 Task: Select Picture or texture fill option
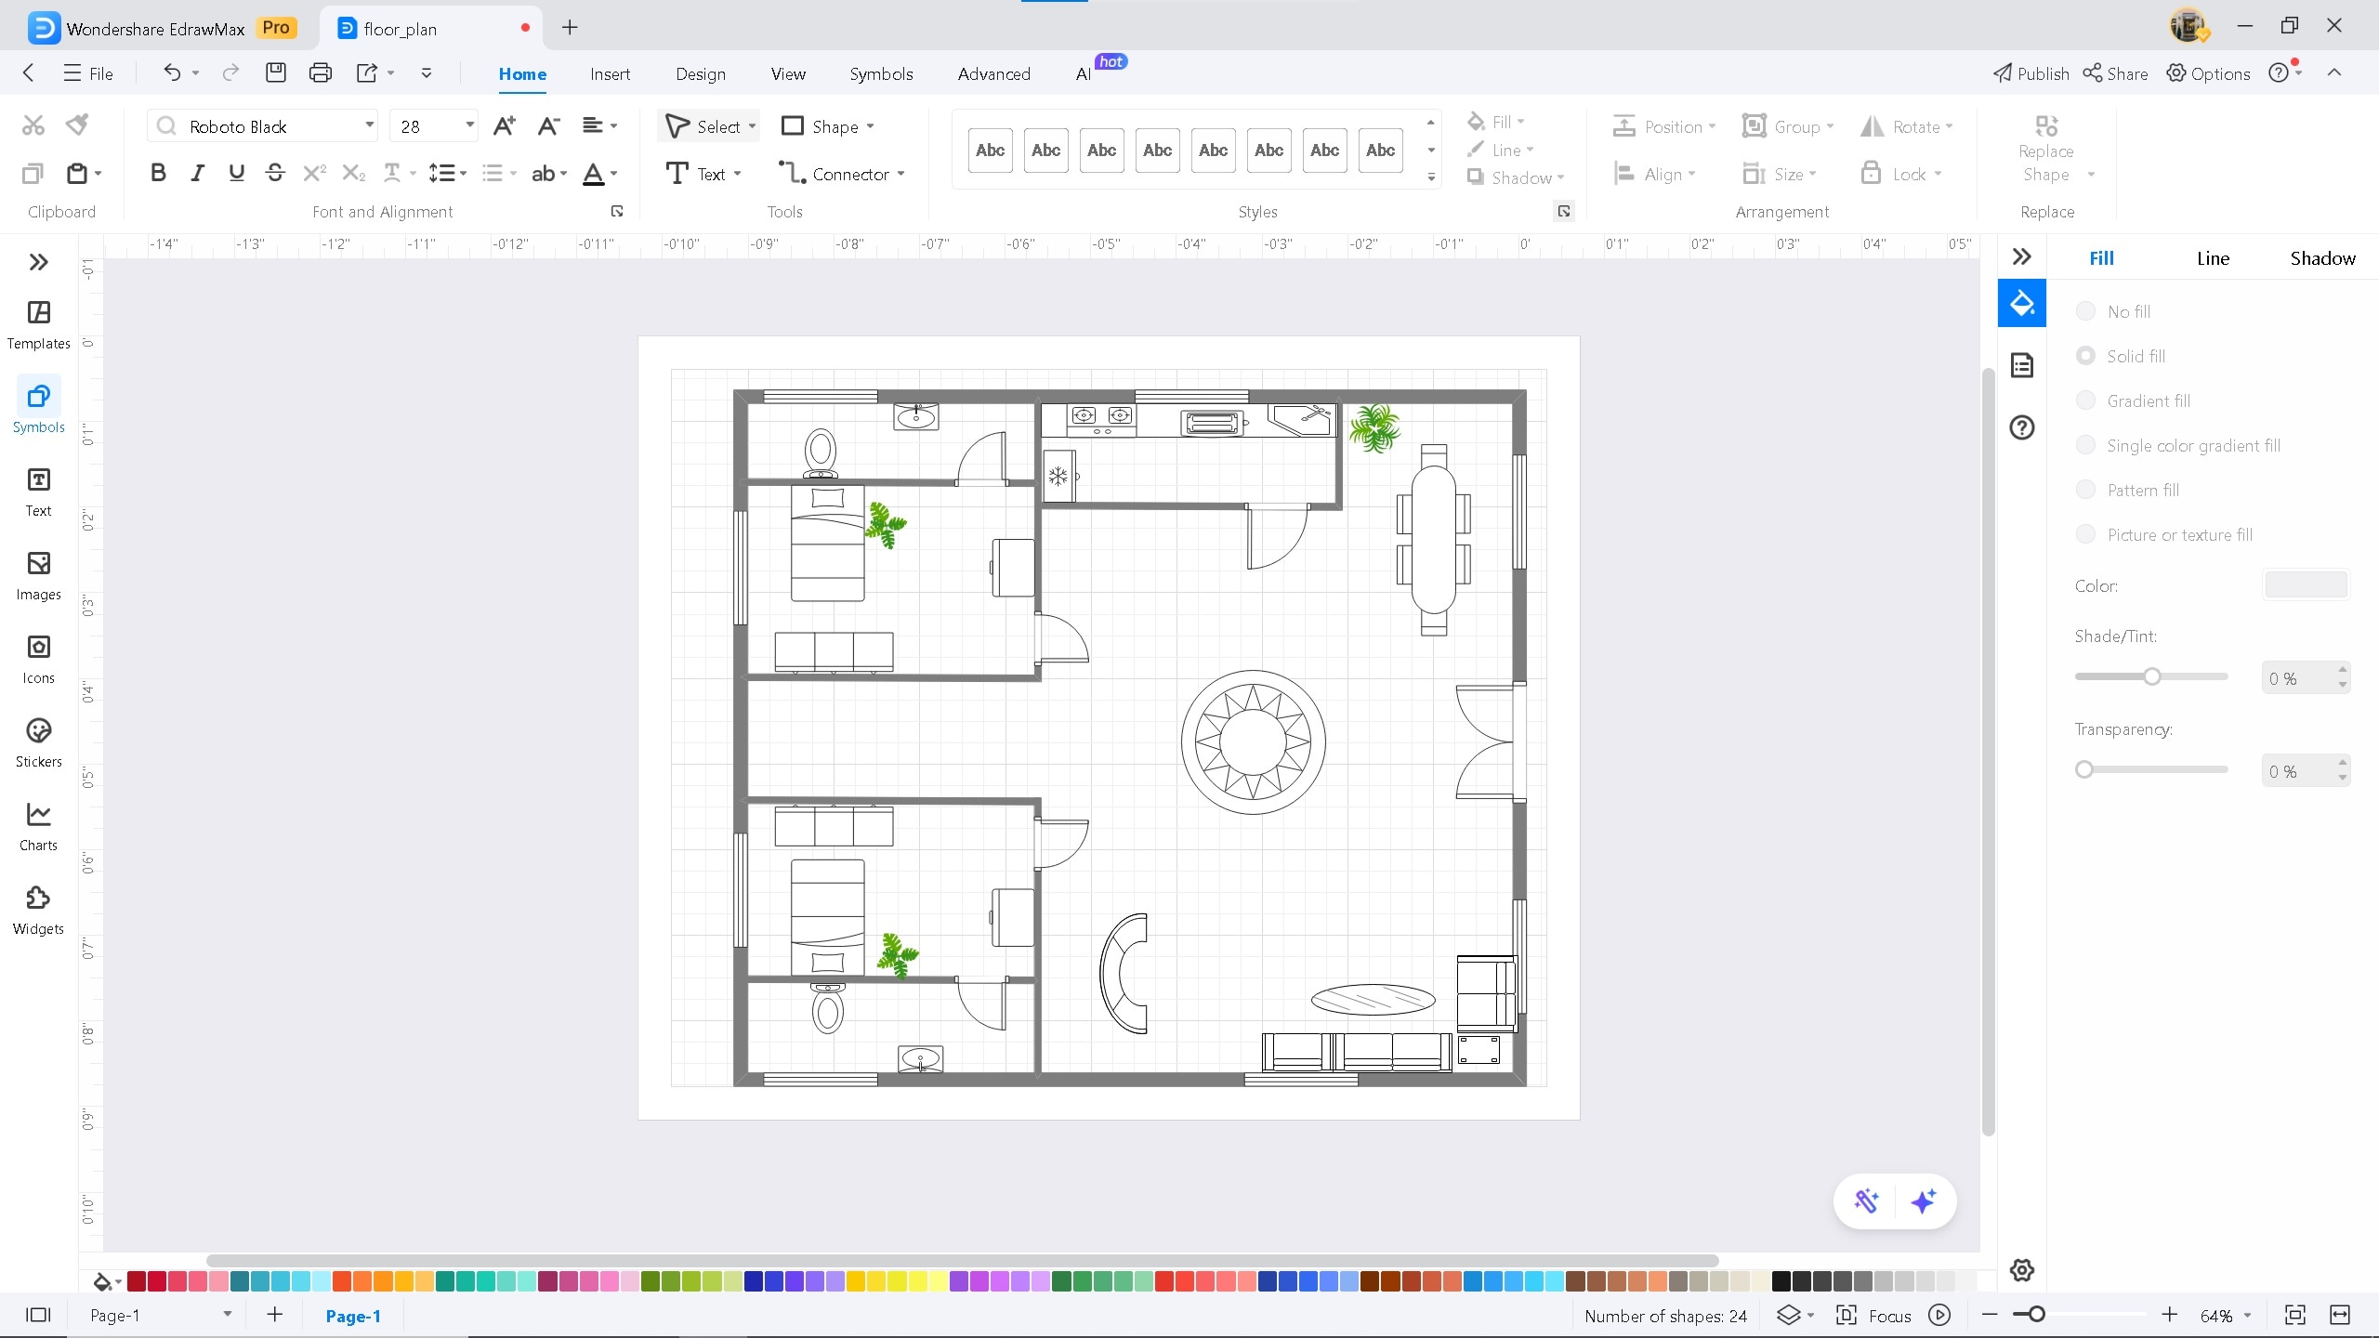pos(2085,534)
